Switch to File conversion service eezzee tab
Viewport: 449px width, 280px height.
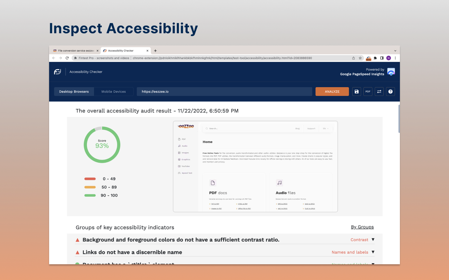pyautogui.click(x=75, y=51)
